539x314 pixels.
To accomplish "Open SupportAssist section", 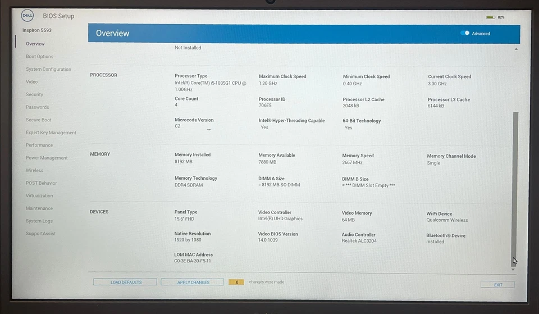I will (40, 234).
